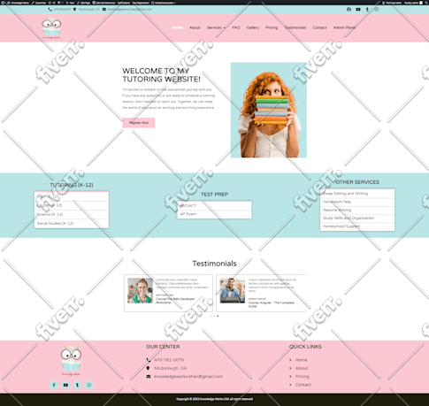Click the envelope icon under Our Center
Screen dimensions: 429x406
(149, 377)
